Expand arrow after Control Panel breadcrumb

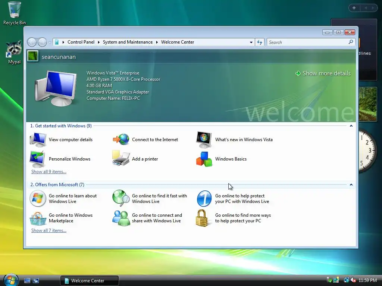(x=98, y=42)
